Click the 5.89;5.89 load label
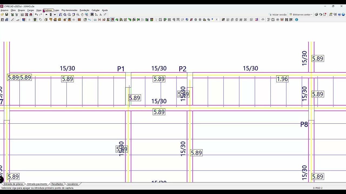The width and height of the screenshot is (346, 194). (x=19, y=78)
